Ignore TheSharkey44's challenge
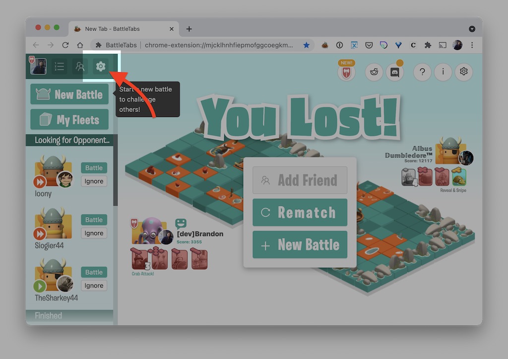Screen dimensions: 508x359 (x=94, y=286)
